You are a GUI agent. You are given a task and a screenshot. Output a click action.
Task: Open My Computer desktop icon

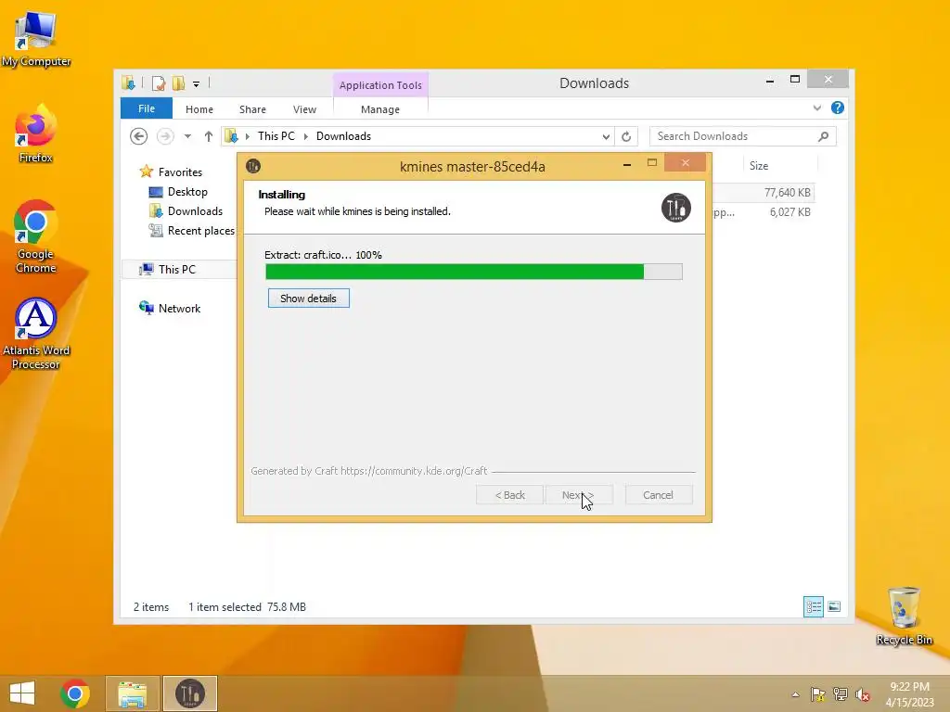(36, 37)
